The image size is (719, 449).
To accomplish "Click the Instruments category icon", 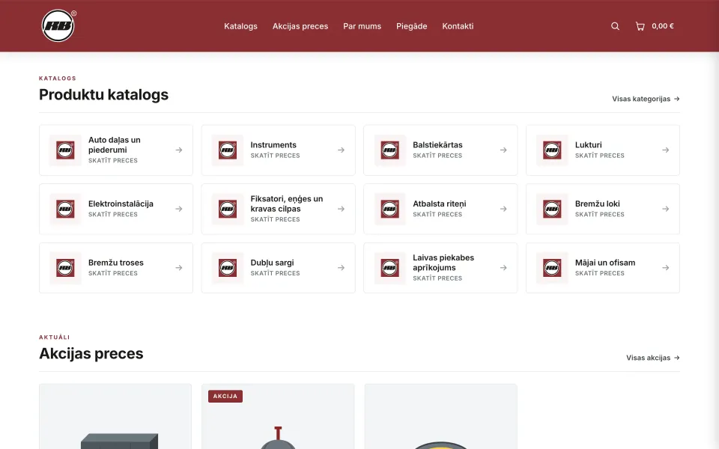I will [x=228, y=150].
